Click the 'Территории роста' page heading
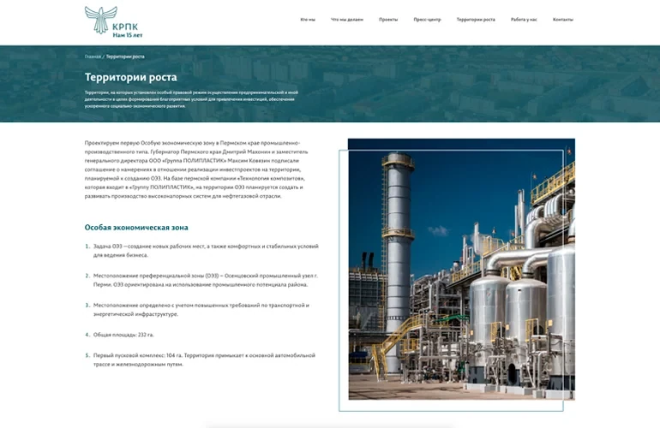 [131, 77]
